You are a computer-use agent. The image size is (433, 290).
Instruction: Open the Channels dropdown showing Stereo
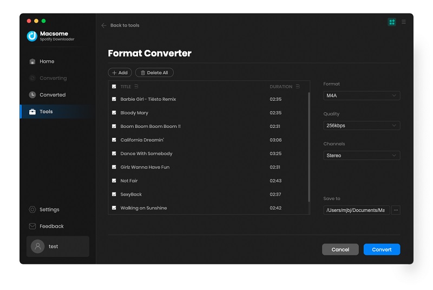point(362,156)
